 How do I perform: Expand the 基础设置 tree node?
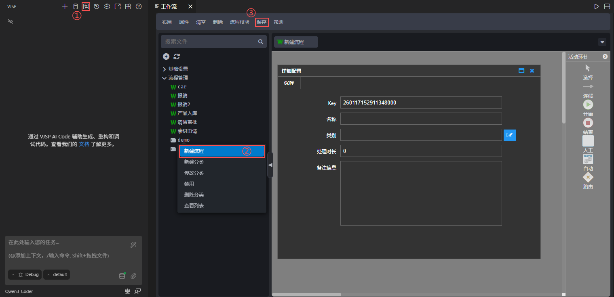pyautogui.click(x=165, y=69)
